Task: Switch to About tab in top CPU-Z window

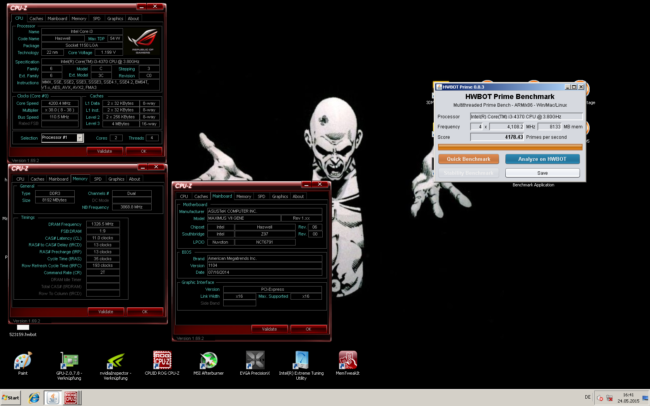Action: click(133, 19)
